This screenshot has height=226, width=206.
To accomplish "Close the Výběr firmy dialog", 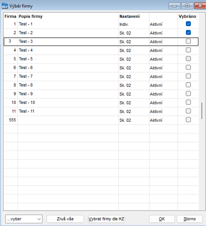I will [x=200, y=6].
